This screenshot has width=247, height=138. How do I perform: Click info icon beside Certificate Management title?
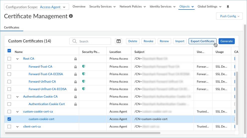point(71,16)
